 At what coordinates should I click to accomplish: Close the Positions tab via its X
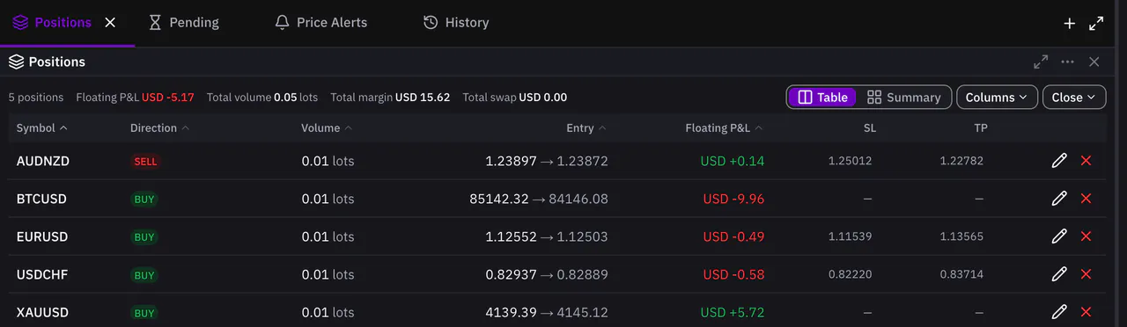click(110, 22)
